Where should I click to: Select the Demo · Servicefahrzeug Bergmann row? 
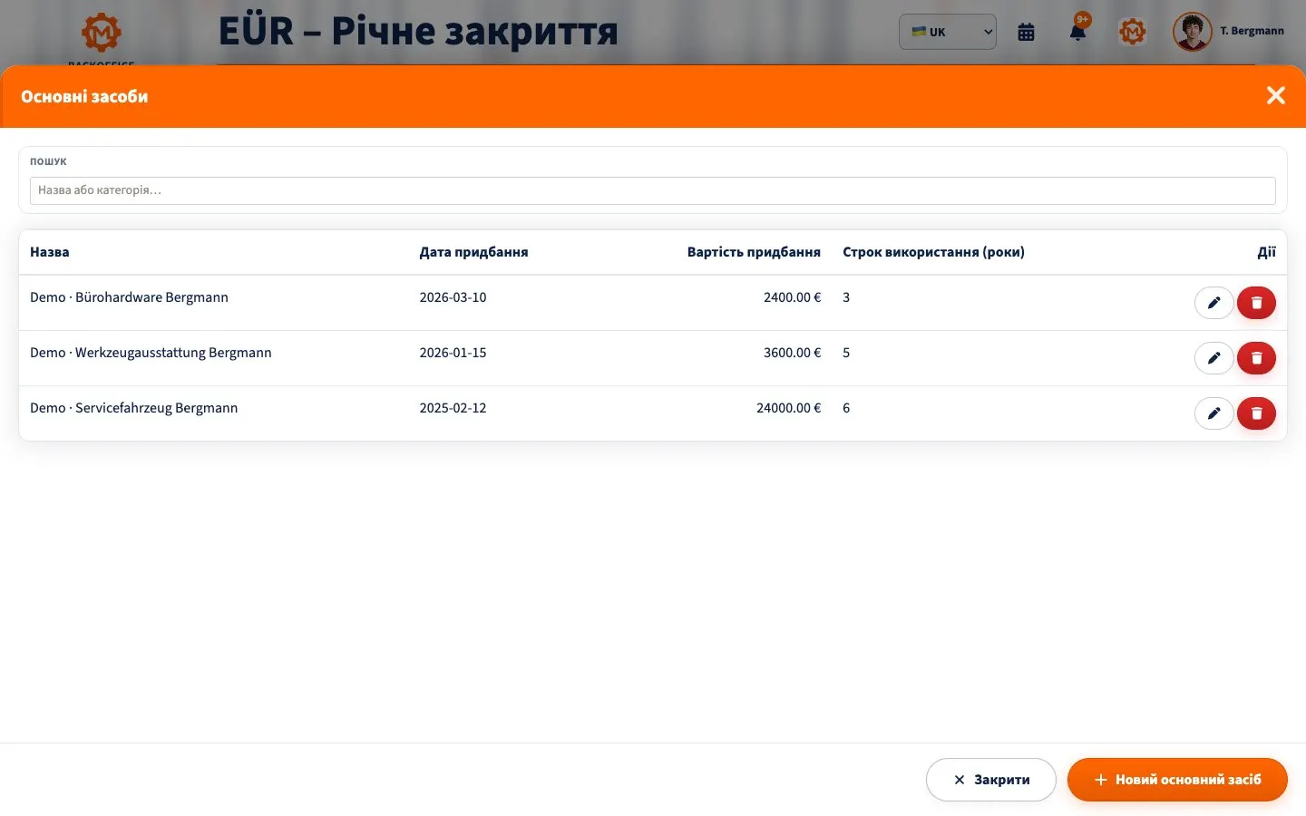(653, 413)
